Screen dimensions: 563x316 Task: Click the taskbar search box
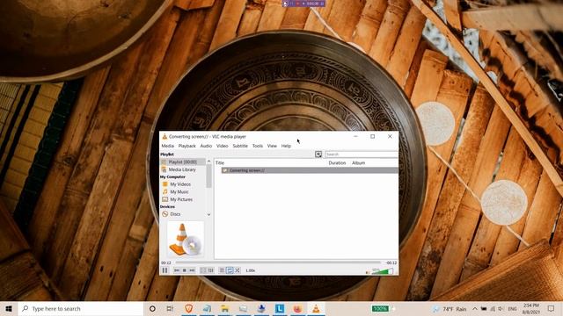coord(81,308)
